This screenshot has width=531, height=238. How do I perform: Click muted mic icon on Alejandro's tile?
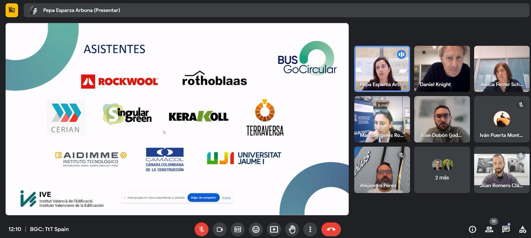coord(401,155)
